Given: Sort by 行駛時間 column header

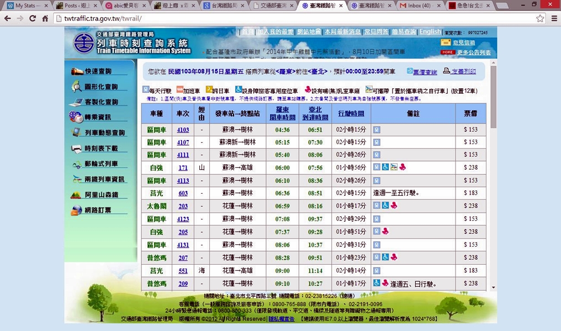Looking at the screenshot, I should coord(351,113).
